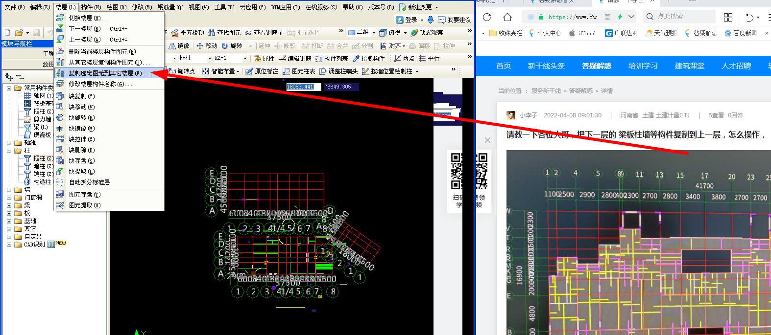Screen dimensions: 771x335
Task: Click 调整柱端头 toolbar button
Action: pos(338,71)
